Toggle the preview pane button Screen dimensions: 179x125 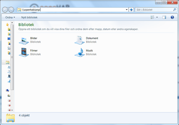tap(164, 17)
